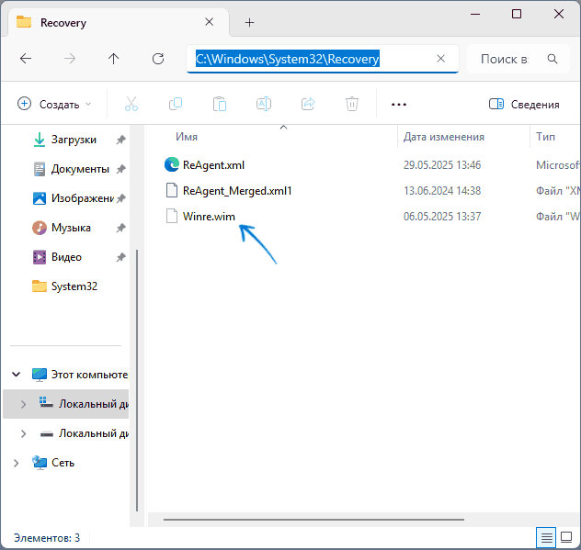Image resolution: width=581 pixels, height=550 pixels.
Task: Click the navigation pane vertical scrollbar
Action: 137,380
